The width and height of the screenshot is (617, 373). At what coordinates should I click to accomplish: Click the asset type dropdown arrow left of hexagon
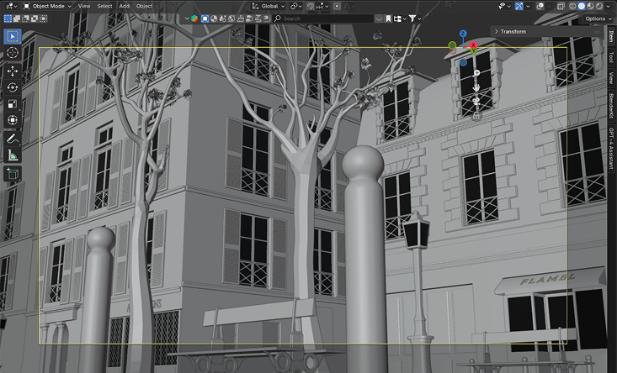187,18
